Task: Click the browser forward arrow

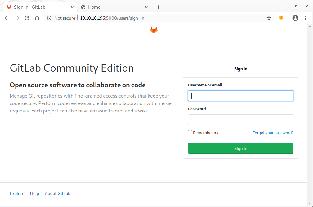Action: pyautogui.click(x=17, y=18)
